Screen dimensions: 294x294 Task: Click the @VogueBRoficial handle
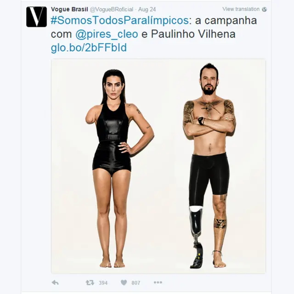[x=112, y=9]
